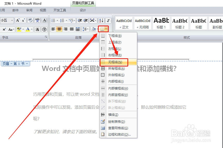Toggle center alignment
The width and height of the screenshot is (223, 148).
(59, 29)
